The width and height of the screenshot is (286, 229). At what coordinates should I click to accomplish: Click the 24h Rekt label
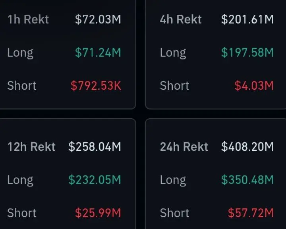point(184,147)
